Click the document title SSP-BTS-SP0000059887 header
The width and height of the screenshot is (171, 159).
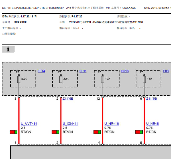pos(69,8)
